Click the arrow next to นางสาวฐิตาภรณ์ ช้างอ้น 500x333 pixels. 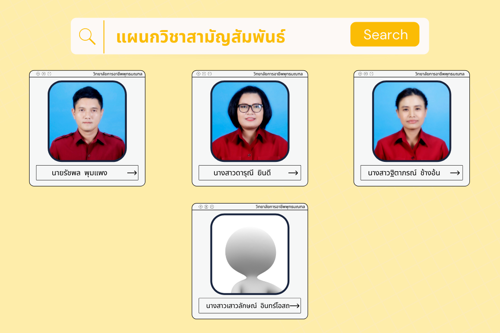click(455, 173)
